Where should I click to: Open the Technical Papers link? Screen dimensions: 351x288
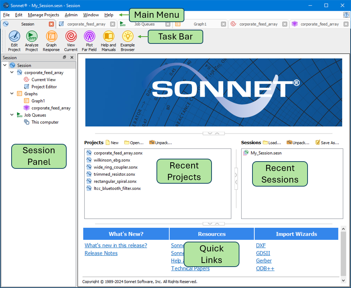coord(190,268)
